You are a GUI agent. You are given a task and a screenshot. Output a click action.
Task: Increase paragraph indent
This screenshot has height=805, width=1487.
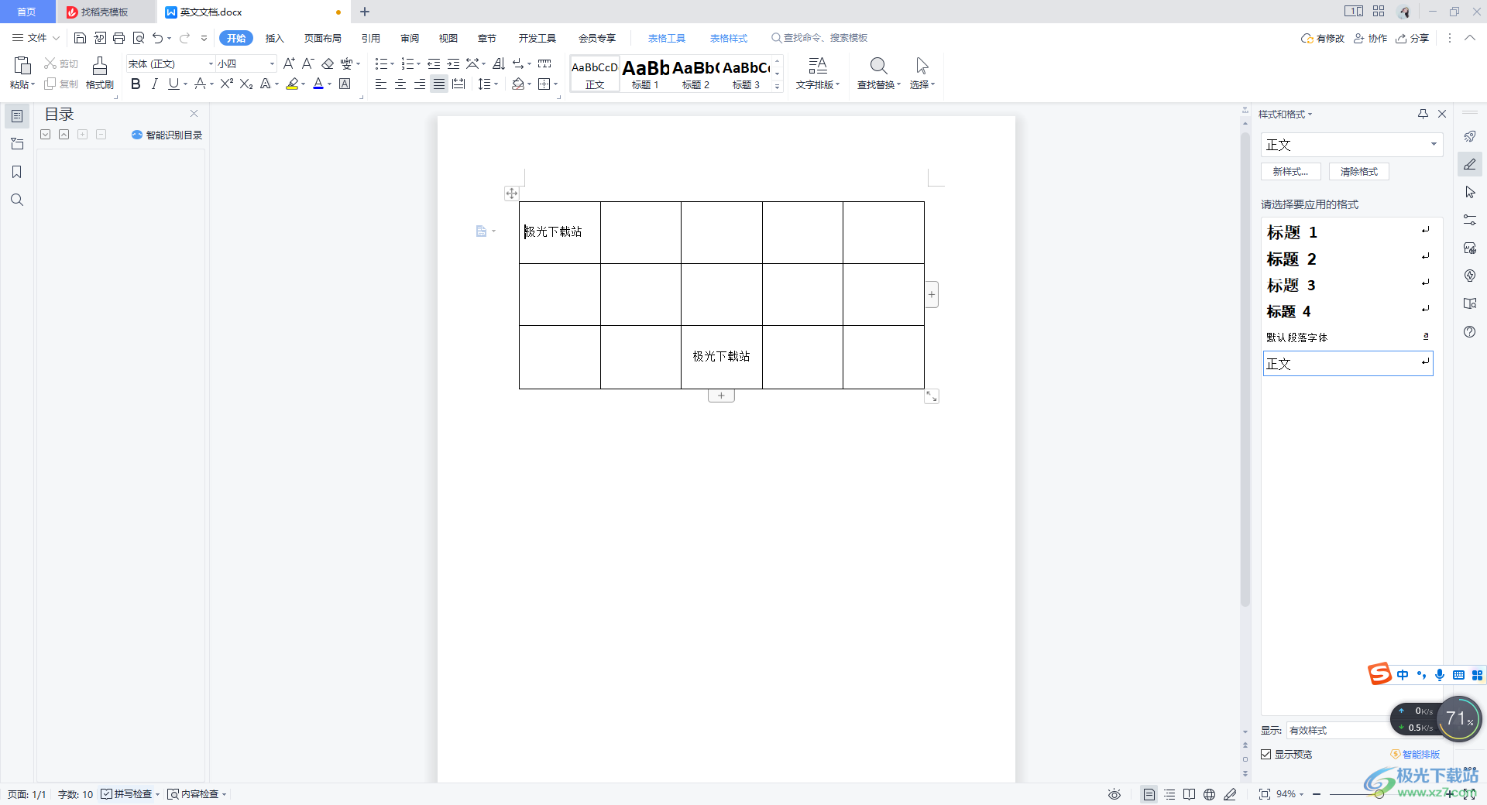[x=453, y=63]
